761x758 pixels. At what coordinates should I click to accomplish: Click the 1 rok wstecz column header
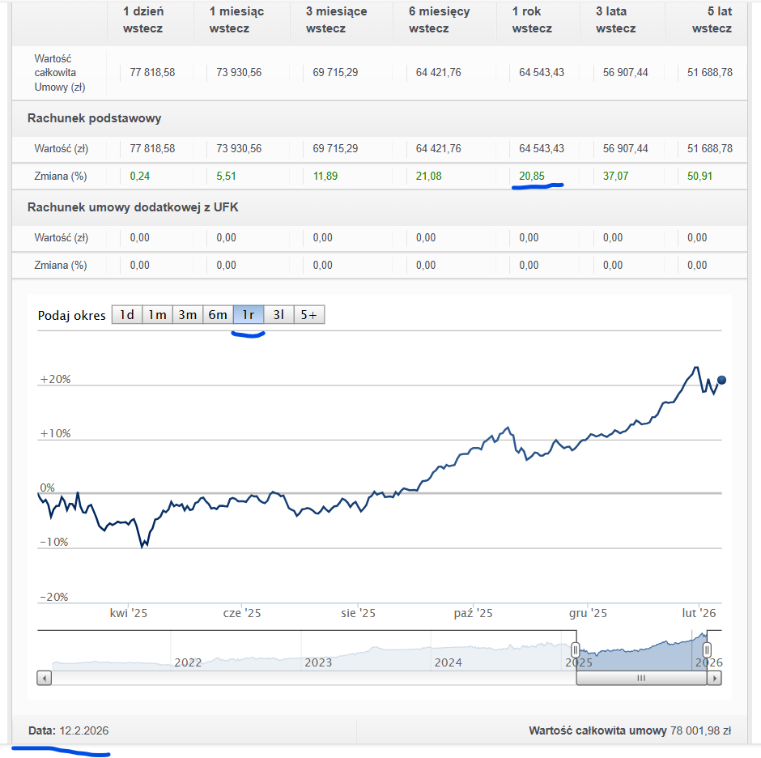pyautogui.click(x=532, y=20)
